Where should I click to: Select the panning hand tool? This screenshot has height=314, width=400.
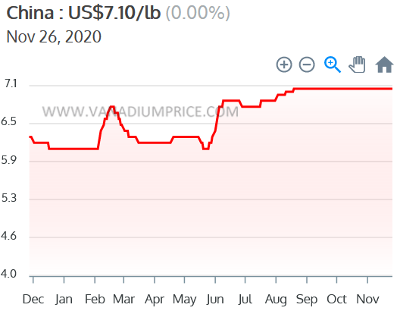tap(358, 64)
